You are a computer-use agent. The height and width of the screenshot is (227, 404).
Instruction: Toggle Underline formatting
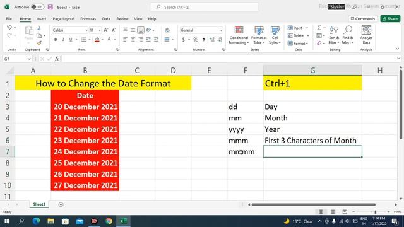tap(70, 40)
